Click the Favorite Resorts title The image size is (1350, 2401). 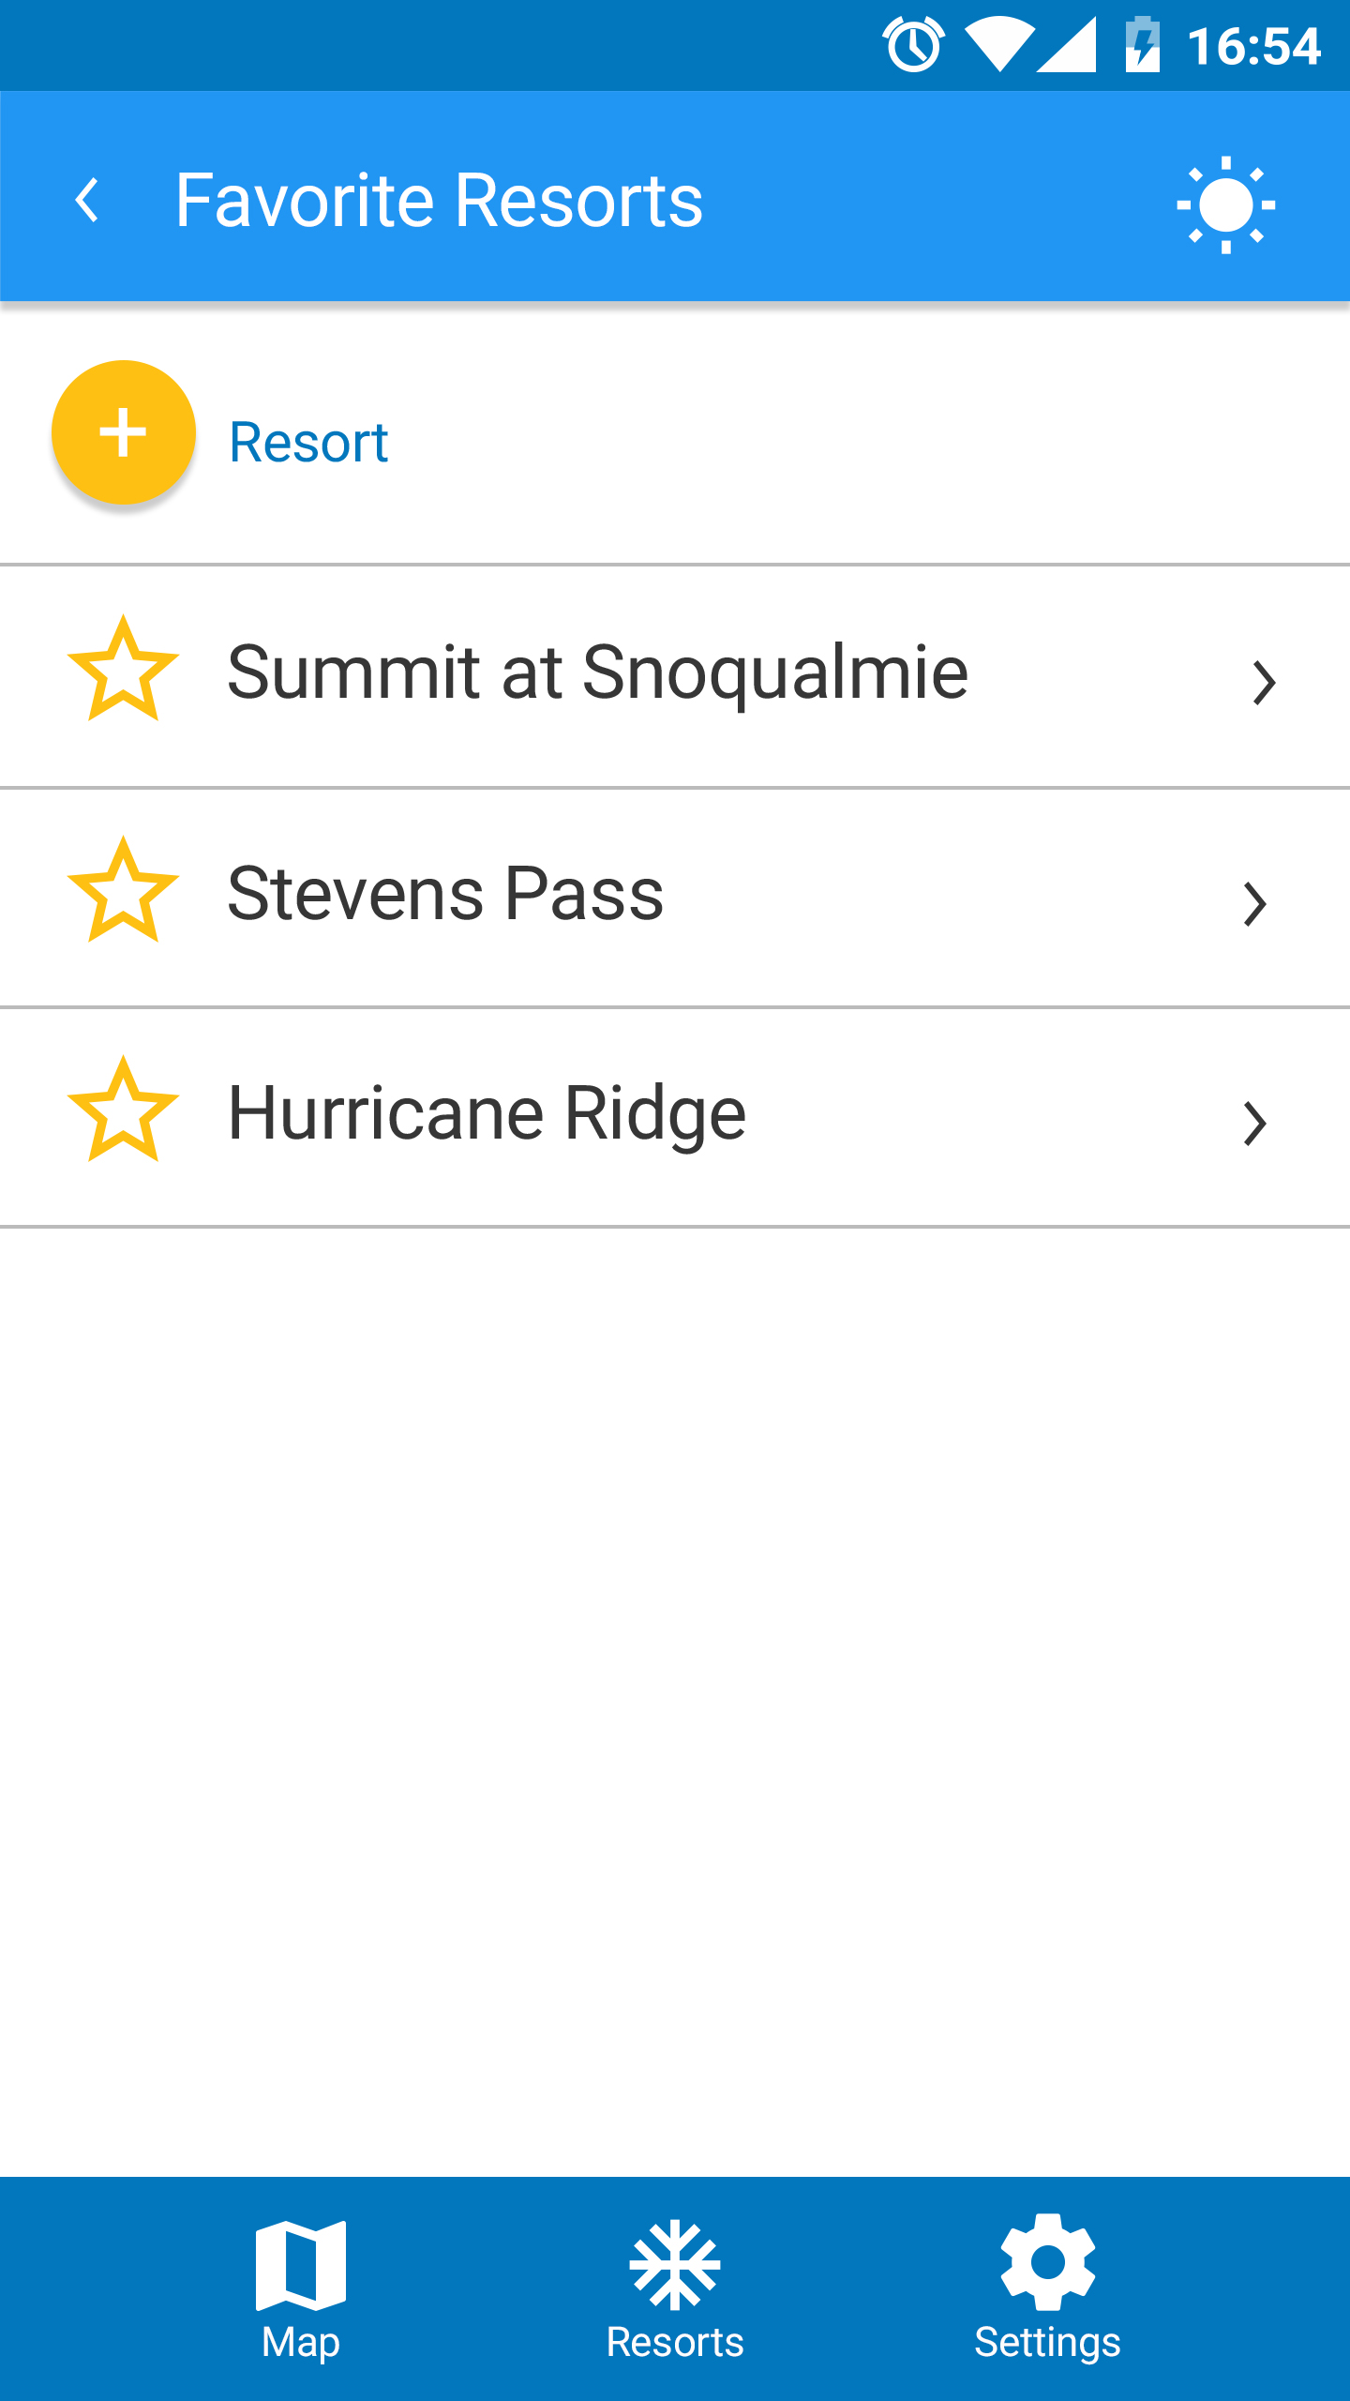click(439, 200)
